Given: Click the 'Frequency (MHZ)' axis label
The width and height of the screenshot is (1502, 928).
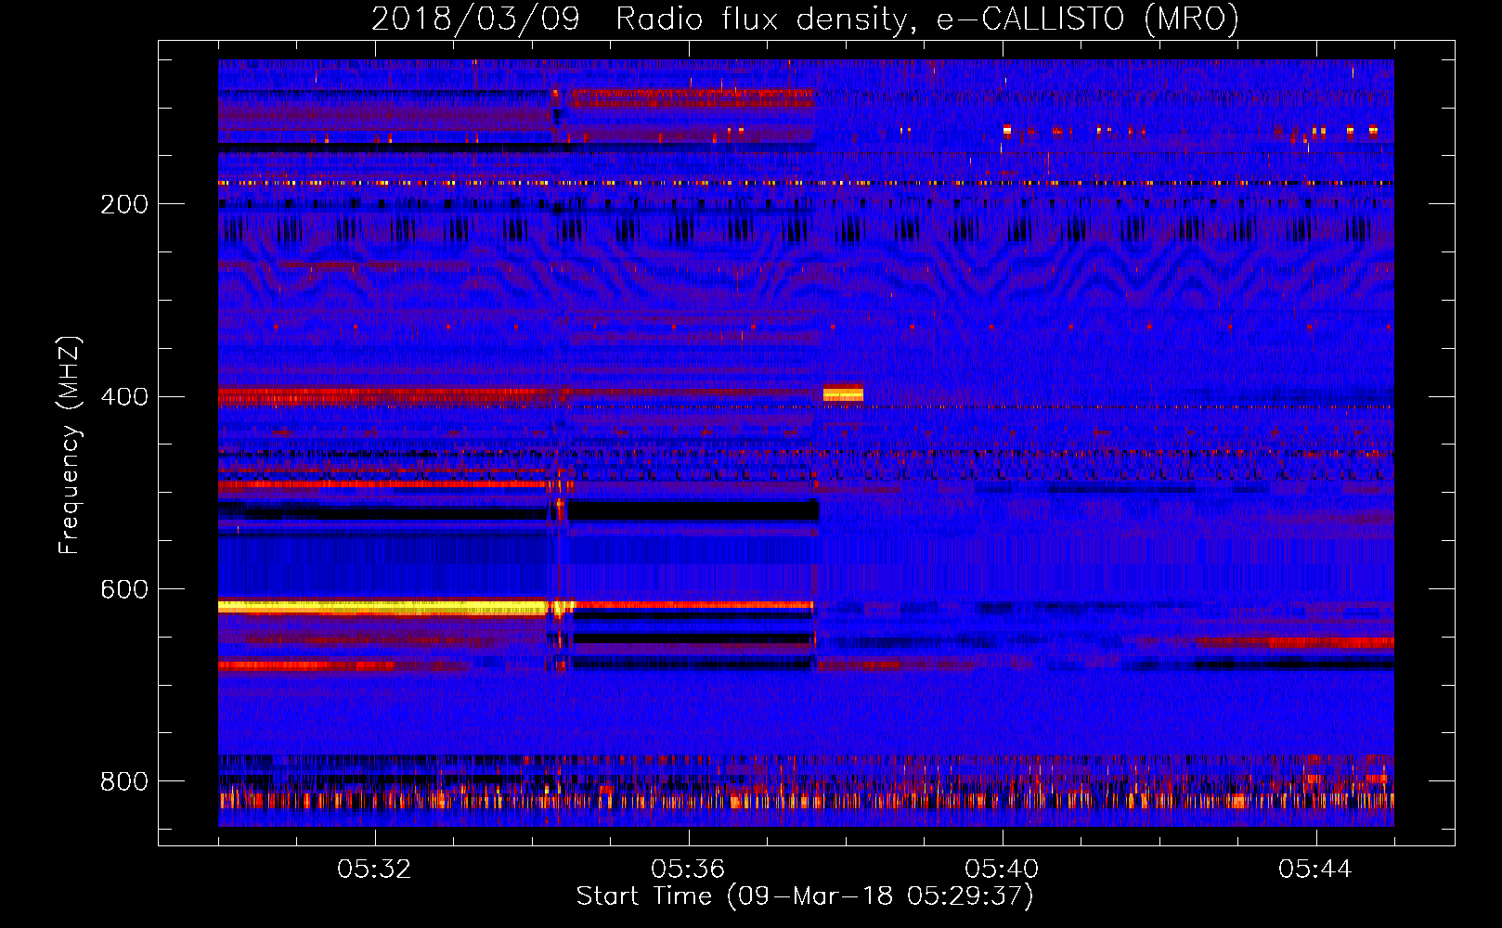Looking at the screenshot, I should pos(70,445).
